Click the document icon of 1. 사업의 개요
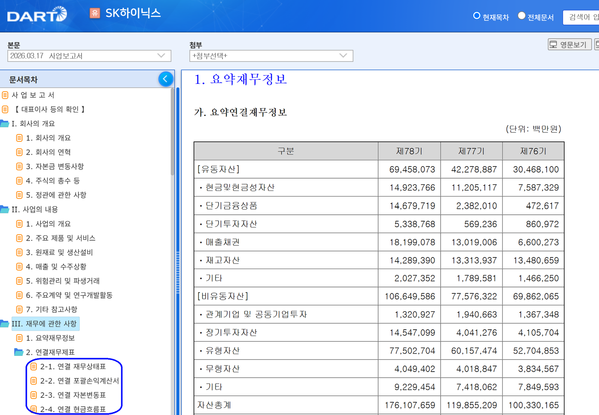Viewport: 599px width, 415px height. tap(19, 224)
